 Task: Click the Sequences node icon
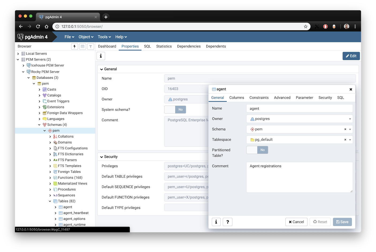click(55, 195)
